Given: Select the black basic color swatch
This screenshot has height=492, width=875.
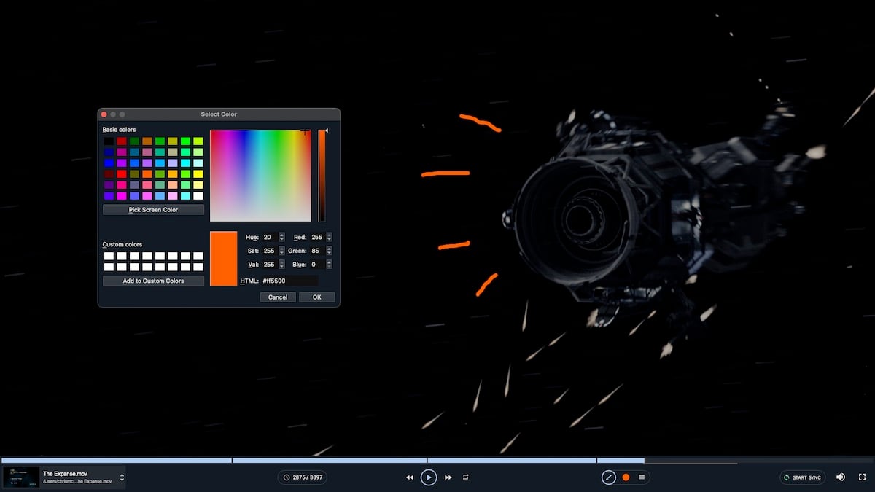Looking at the screenshot, I should [109, 141].
